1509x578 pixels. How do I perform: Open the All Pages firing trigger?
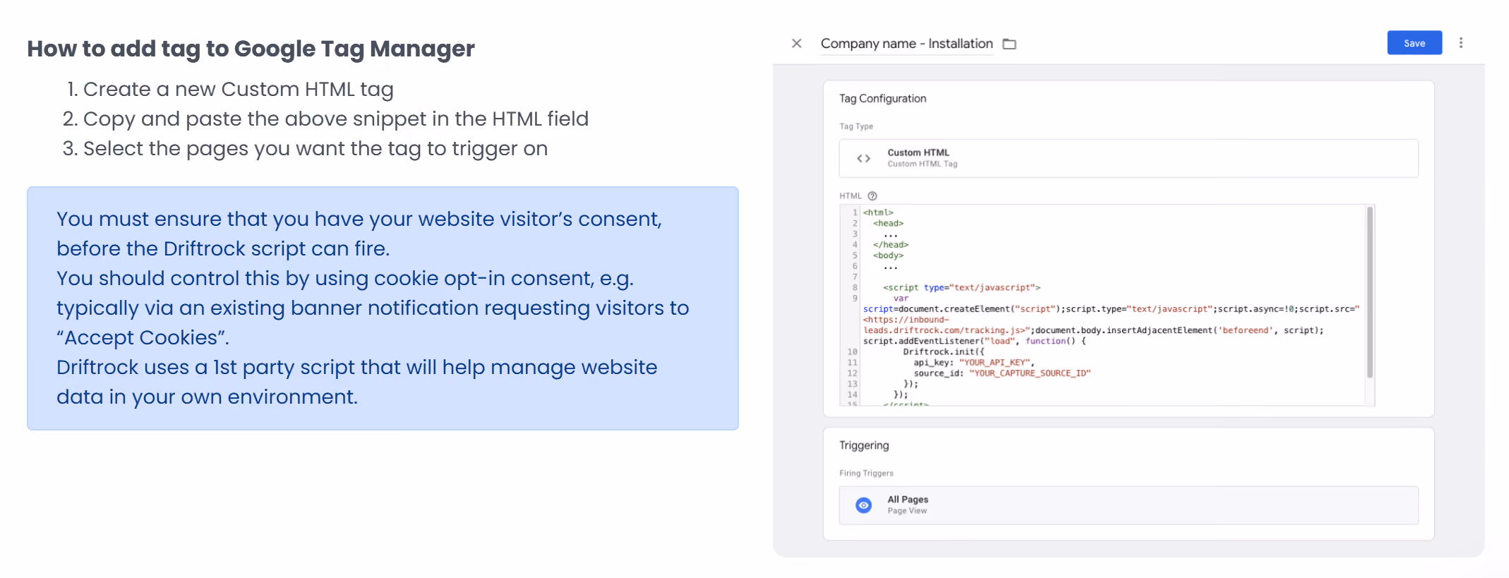coord(1129,505)
